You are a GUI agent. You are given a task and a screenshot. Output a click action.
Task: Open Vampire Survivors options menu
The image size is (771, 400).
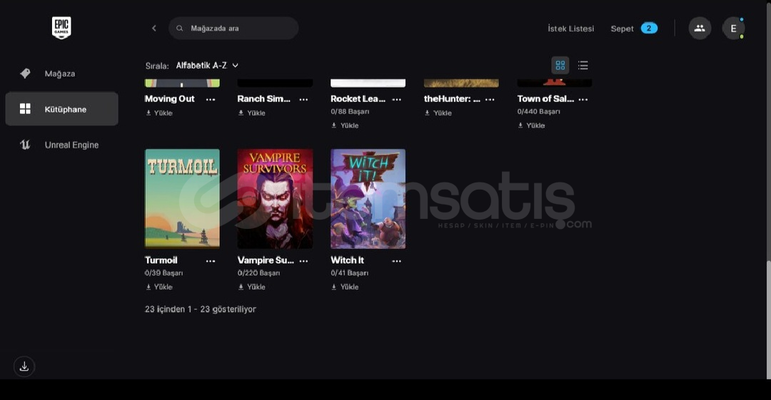click(x=303, y=261)
